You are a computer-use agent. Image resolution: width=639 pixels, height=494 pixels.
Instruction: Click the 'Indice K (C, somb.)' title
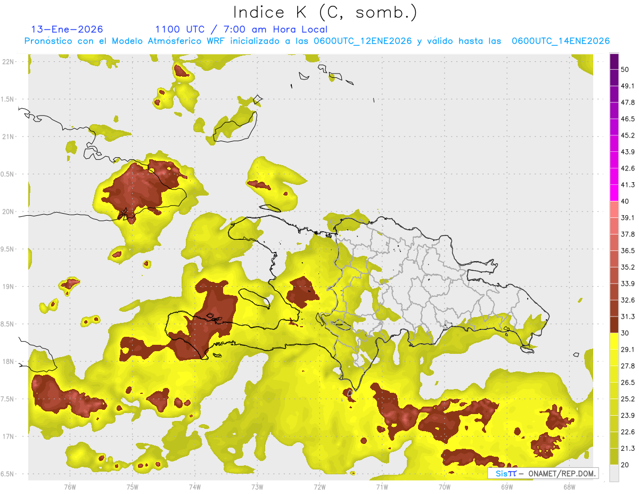325,12
